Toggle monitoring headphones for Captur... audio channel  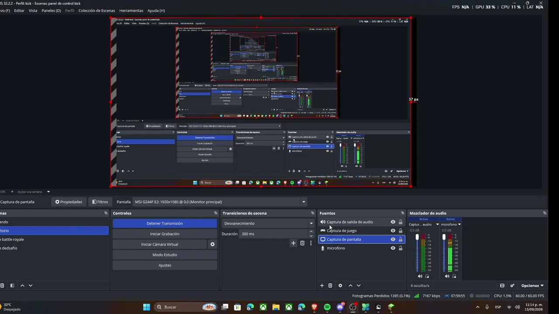[427, 276]
